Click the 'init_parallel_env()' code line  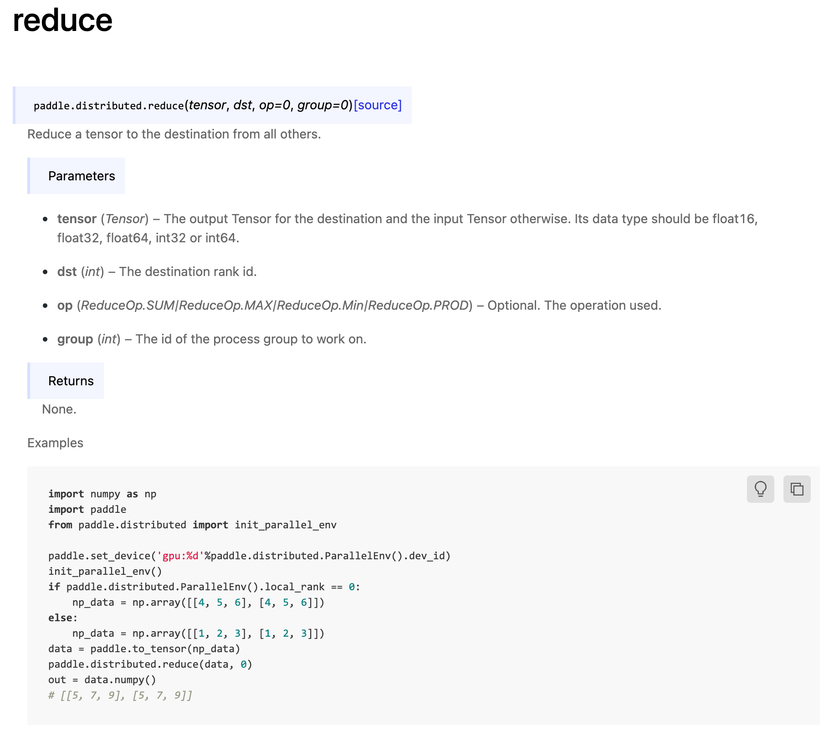click(105, 572)
